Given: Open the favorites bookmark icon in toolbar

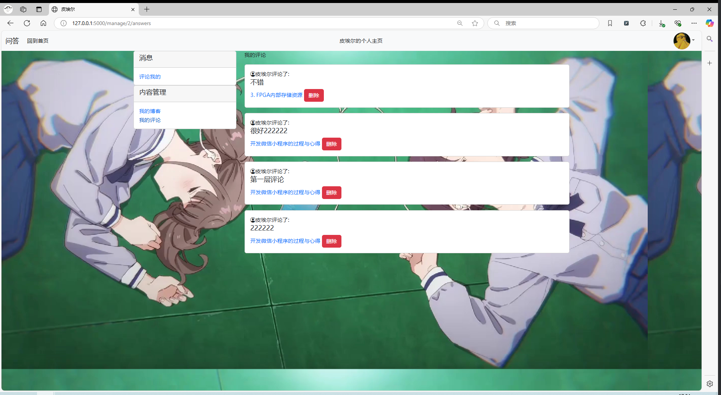Looking at the screenshot, I should click(x=610, y=23).
